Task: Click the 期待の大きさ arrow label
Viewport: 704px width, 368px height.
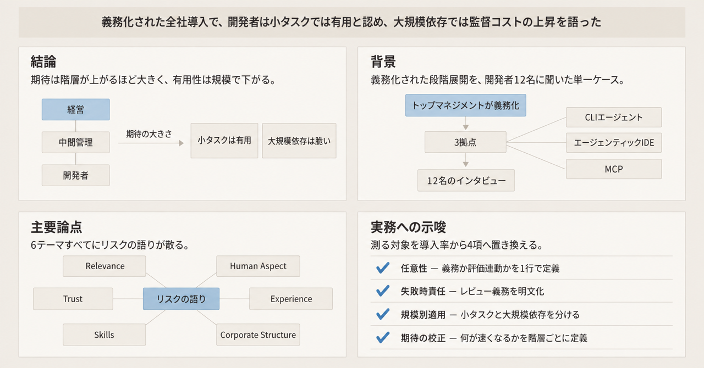Action: point(148,133)
